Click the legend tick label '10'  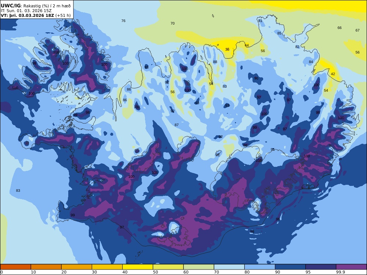(33, 272)
